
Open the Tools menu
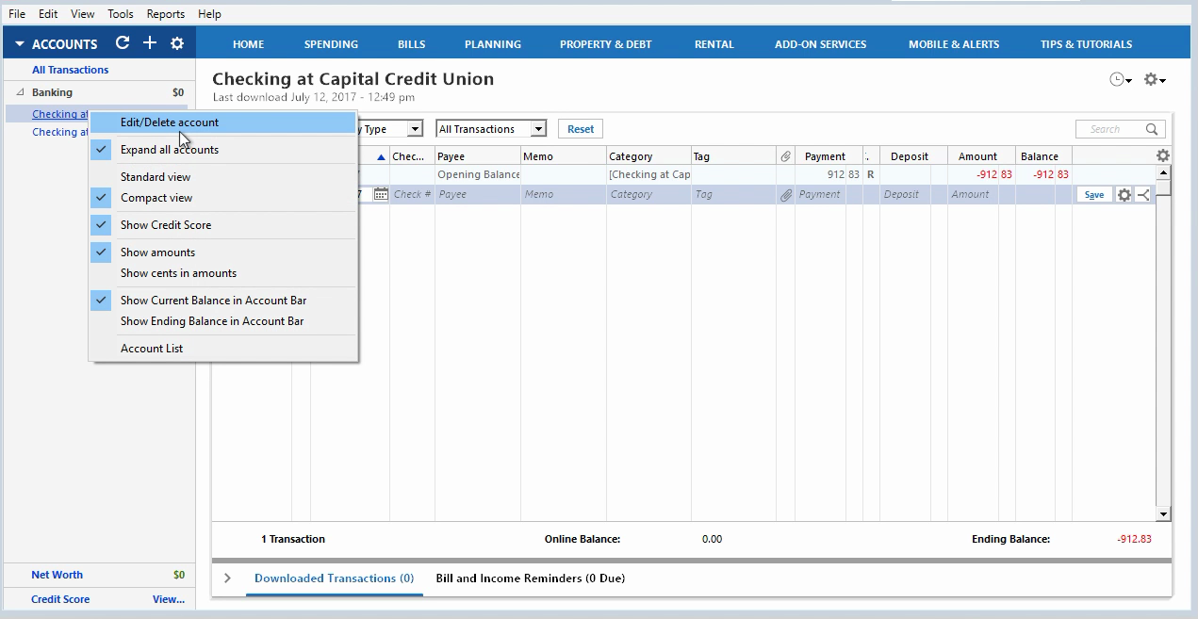pos(120,14)
